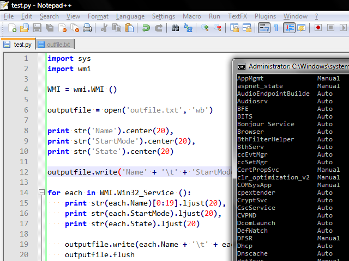Click the user defined language icon
The height and width of the screenshot is (261, 349).
point(302,28)
